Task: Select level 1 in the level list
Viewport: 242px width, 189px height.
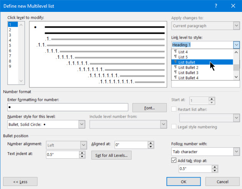Action: [13, 25]
